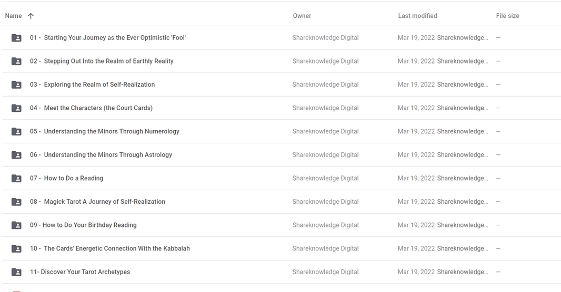
Task: Toggle sort direction arrow next to Name
Action: (31, 16)
